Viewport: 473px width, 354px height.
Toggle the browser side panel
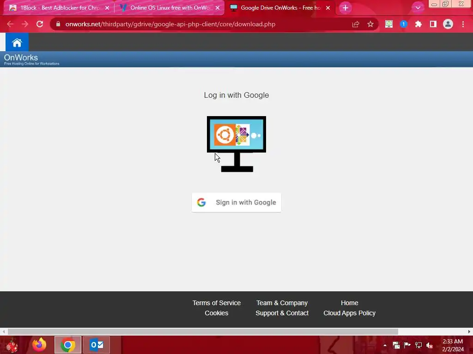click(x=433, y=24)
